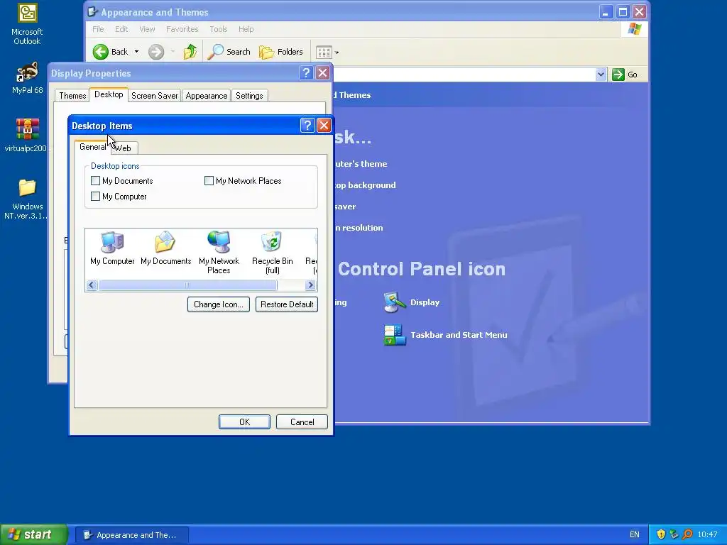Open the virtualpc200 archive desktop icon
Viewport: 727px width, 545px height.
click(26, 135)
